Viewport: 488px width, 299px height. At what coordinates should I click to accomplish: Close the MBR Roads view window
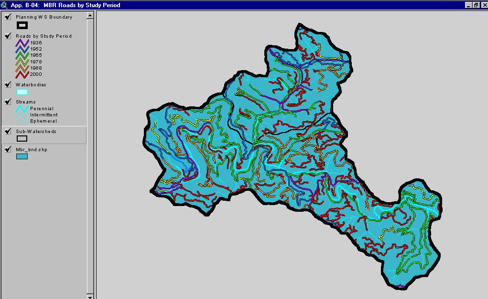coord(484,5)
